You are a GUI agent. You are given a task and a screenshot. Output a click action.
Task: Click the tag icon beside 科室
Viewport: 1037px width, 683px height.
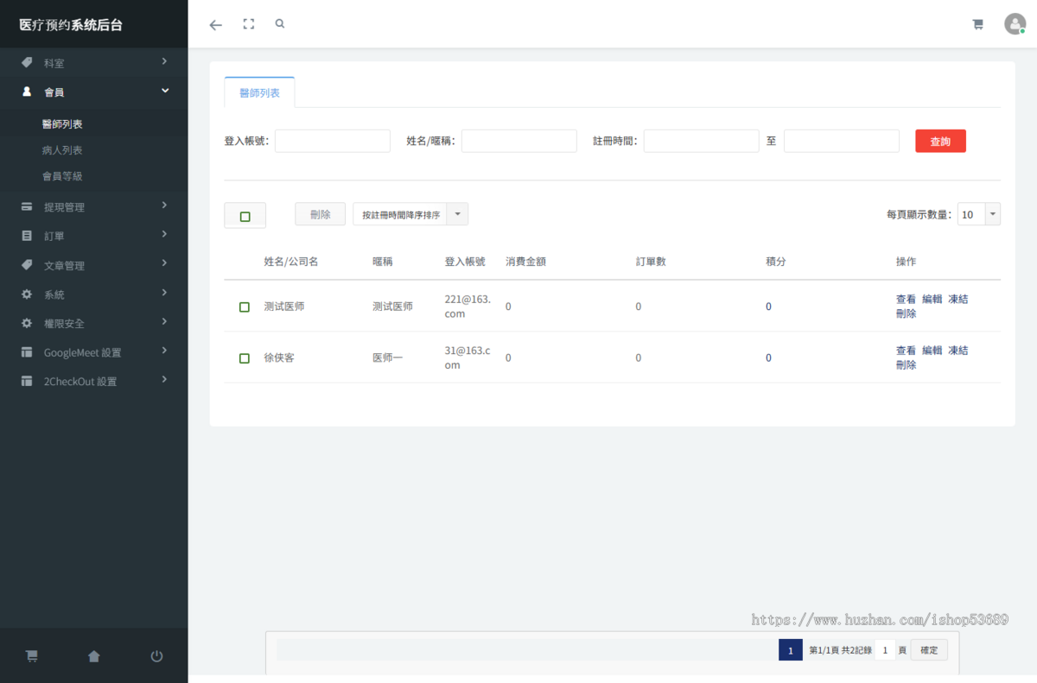tap(27, 63)
